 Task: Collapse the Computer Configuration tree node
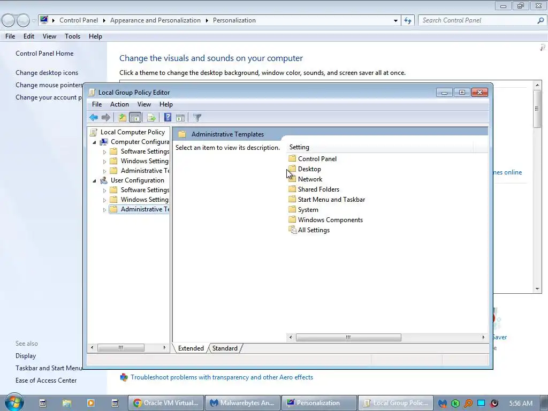click(94, 142)
